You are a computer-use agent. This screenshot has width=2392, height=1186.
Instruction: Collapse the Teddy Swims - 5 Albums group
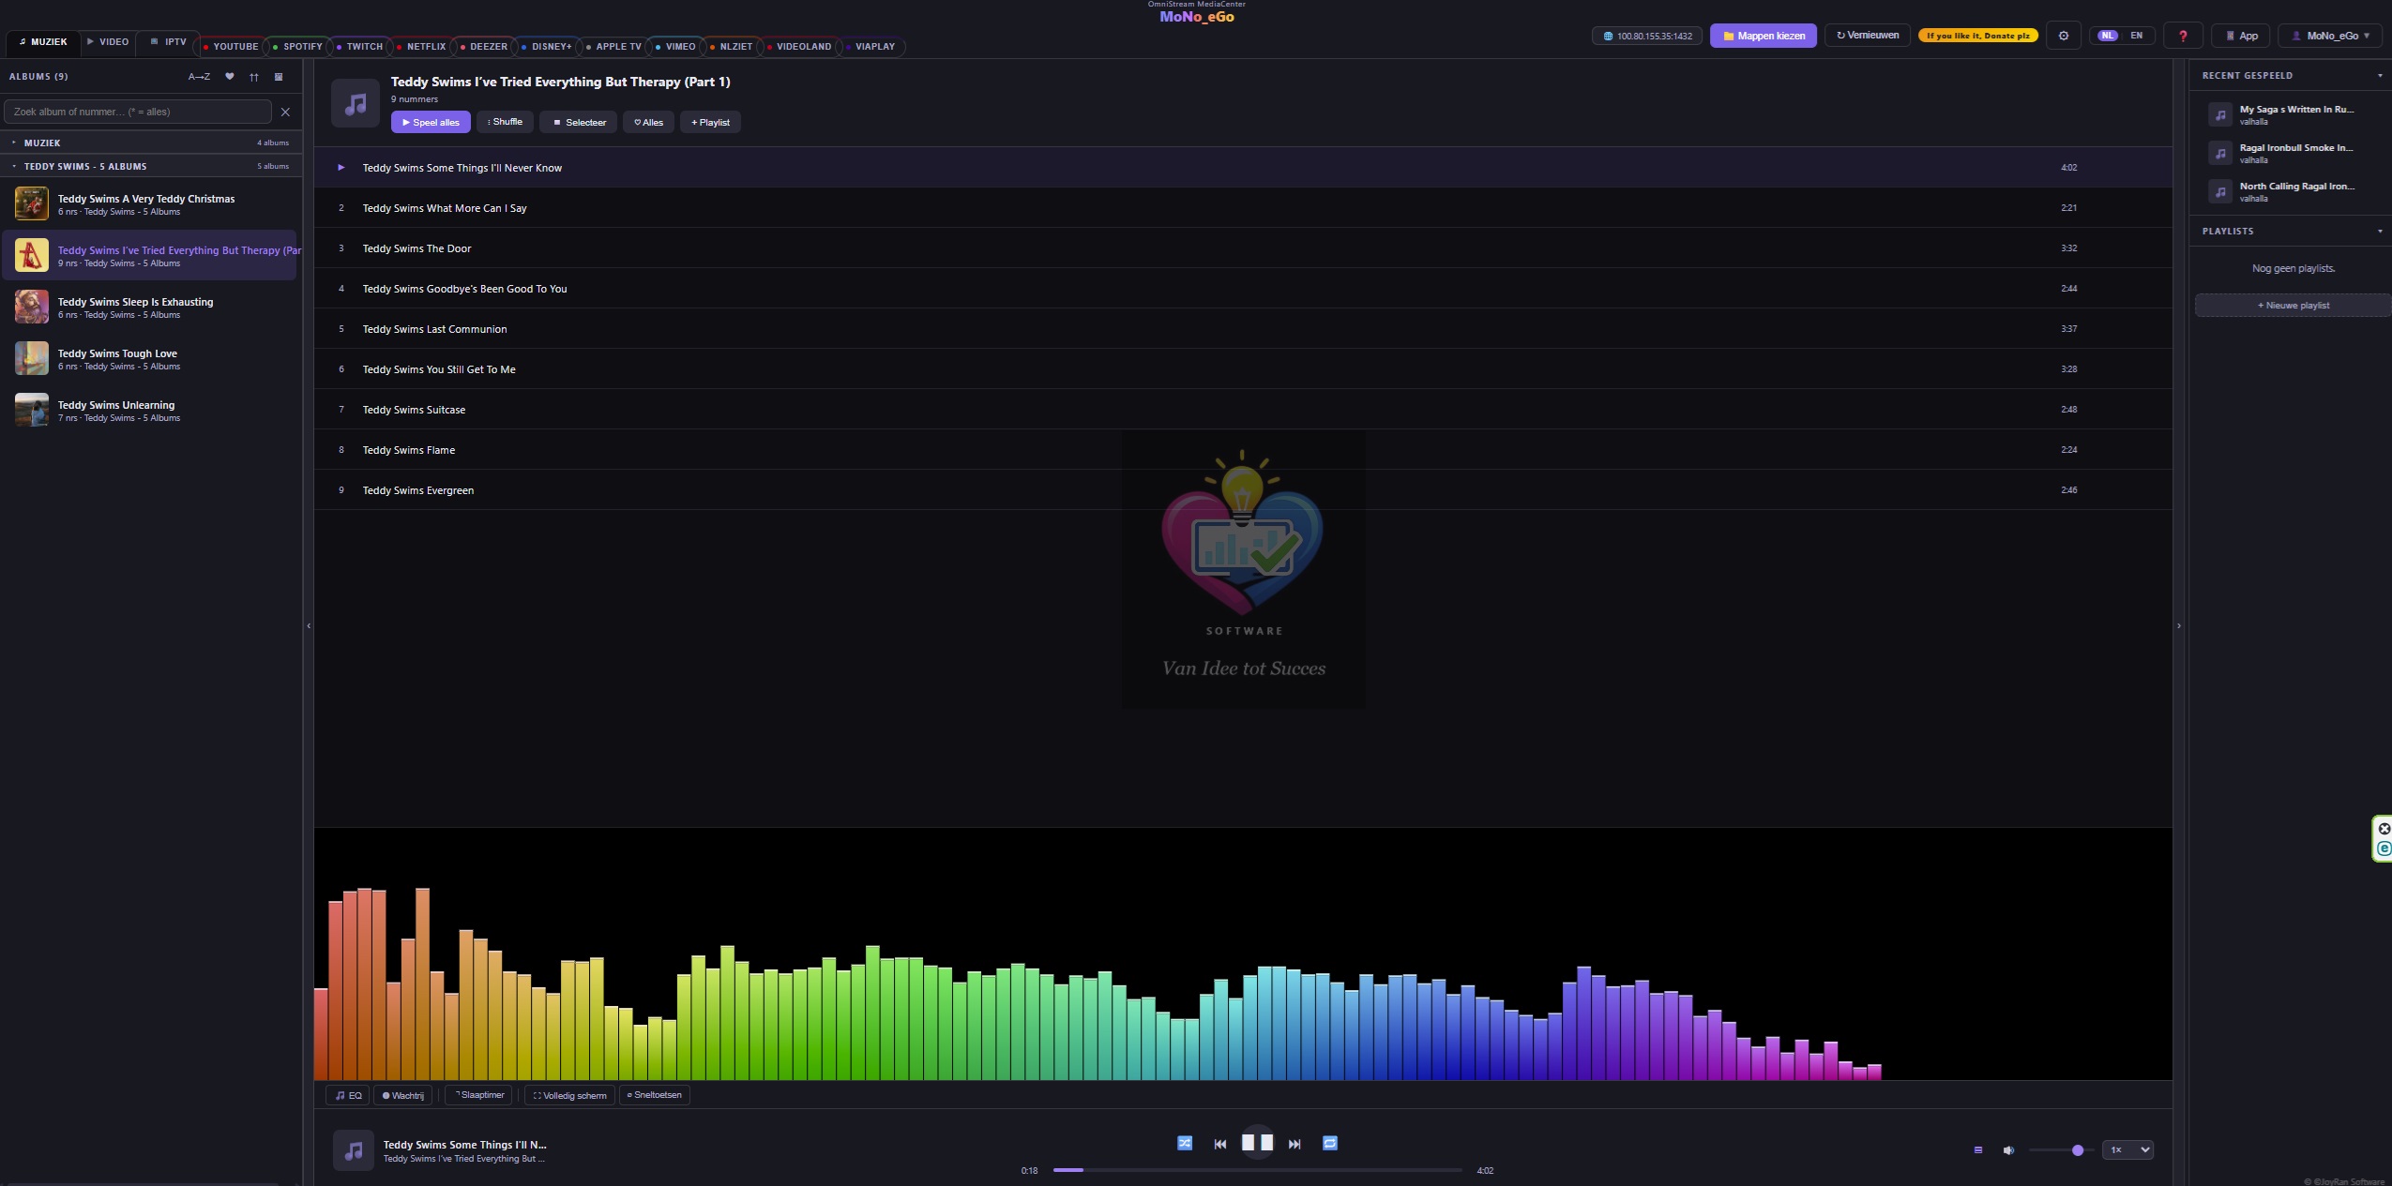151,166
